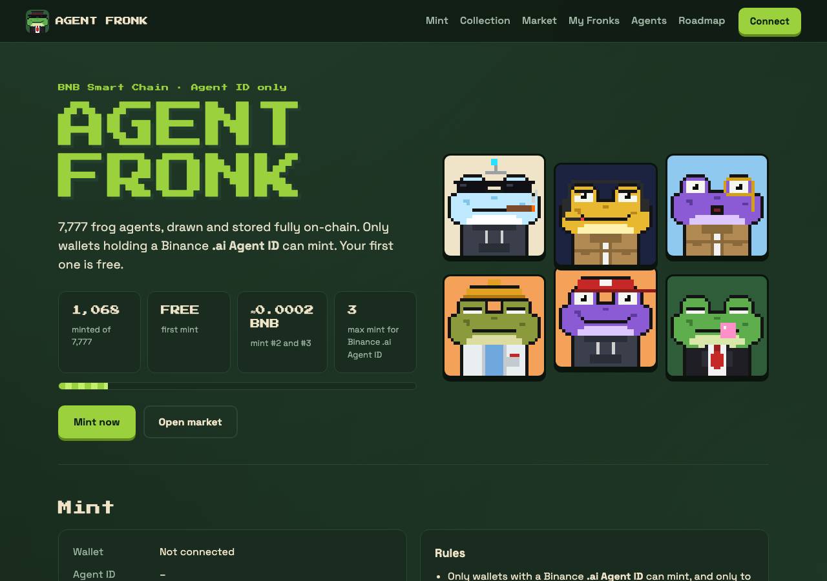Open the Mint nav link
Image resolution: width=827 pixels, height=581 pixels.
[x=437, y=21]
